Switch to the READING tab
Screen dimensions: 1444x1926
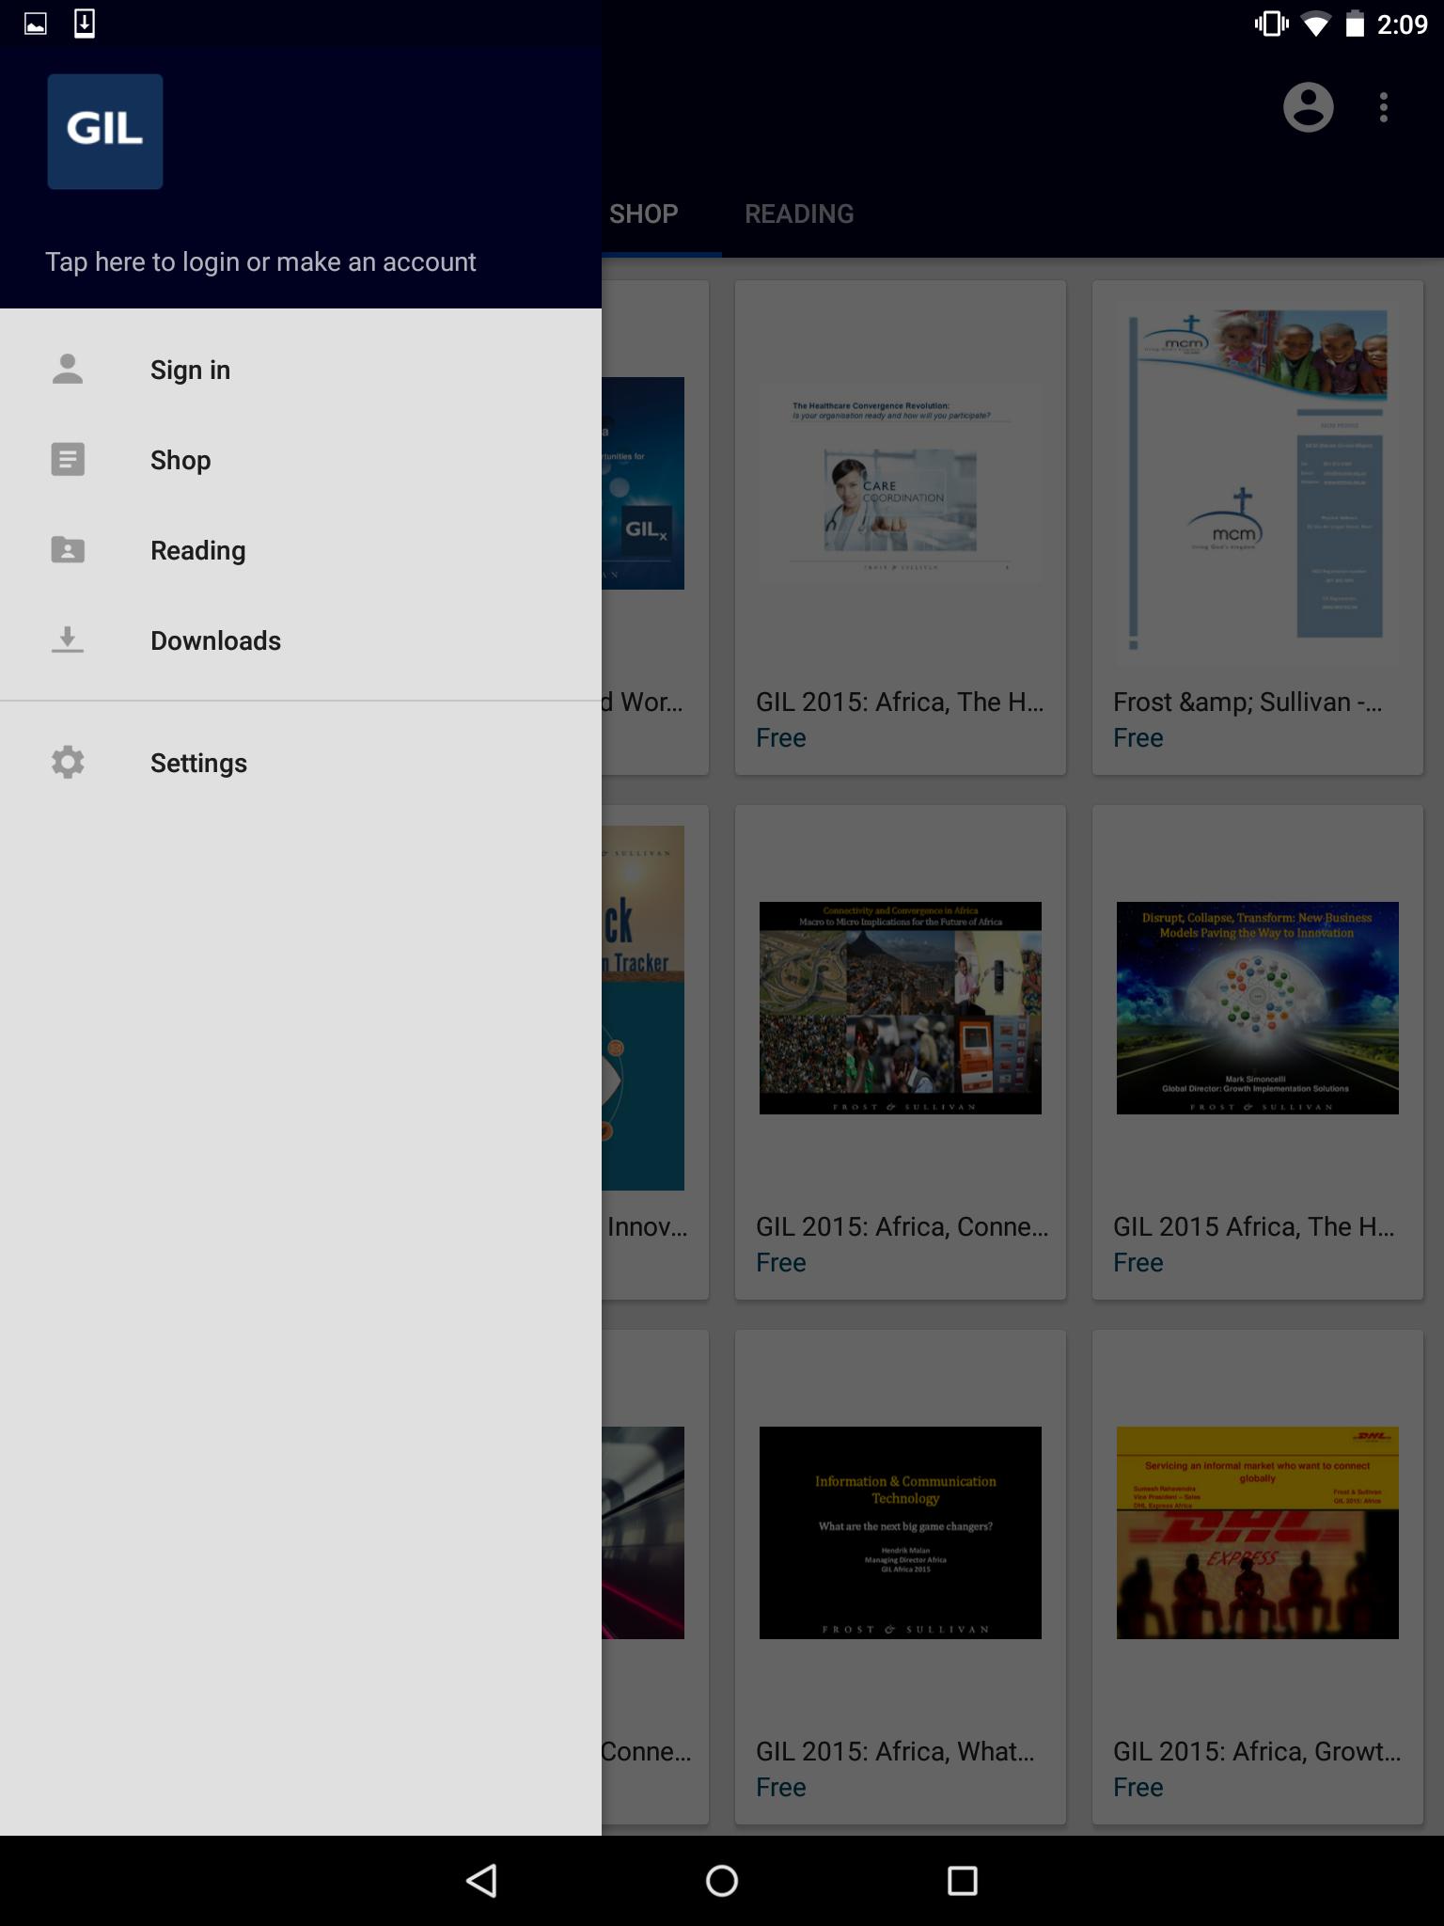click(799, 214)
